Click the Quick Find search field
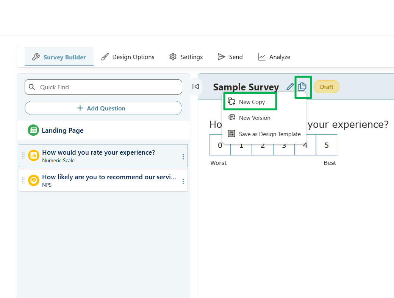 click(x=103, y=87)
